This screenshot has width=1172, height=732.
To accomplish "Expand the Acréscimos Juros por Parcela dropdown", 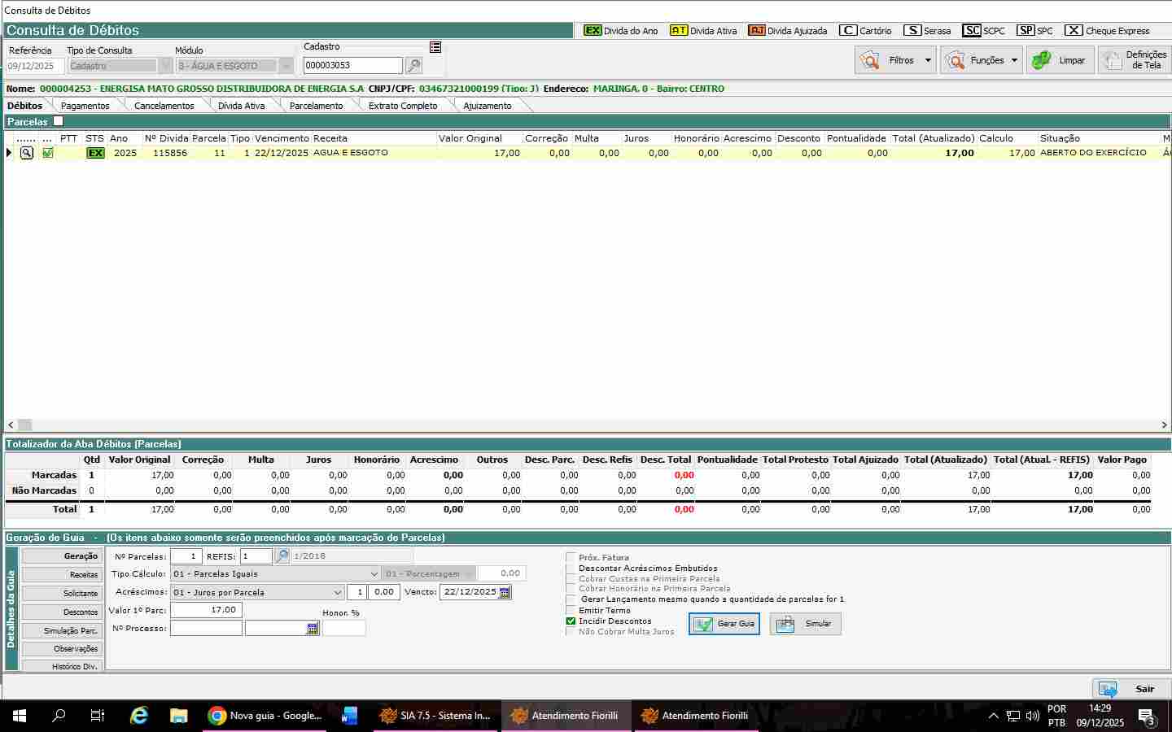I will pos(338,593).
